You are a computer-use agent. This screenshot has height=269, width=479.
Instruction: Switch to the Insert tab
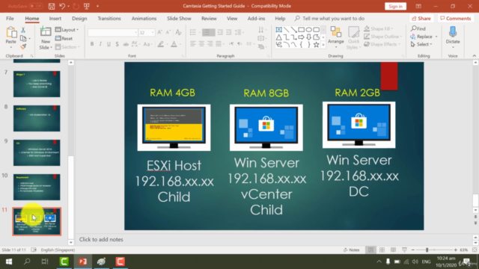[55, 19]
